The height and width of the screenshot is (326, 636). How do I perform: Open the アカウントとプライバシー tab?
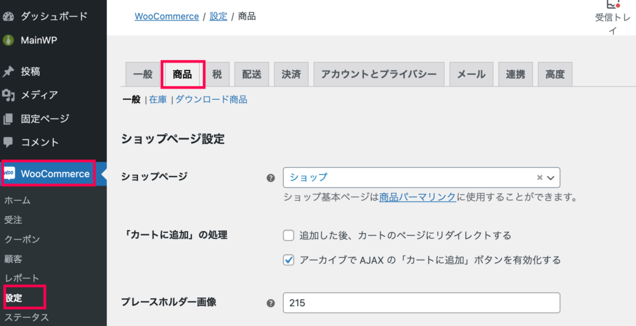[379, 74]
